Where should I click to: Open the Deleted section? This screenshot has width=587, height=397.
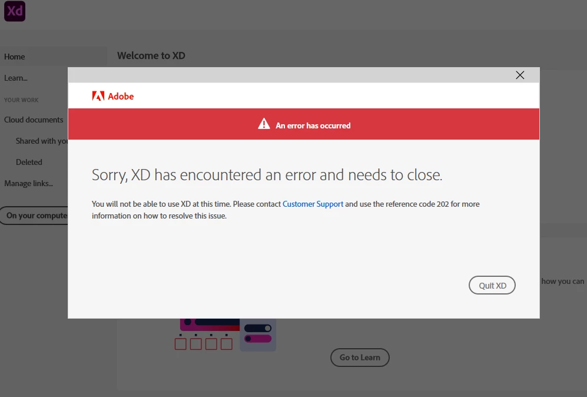(x=29, y=162)
